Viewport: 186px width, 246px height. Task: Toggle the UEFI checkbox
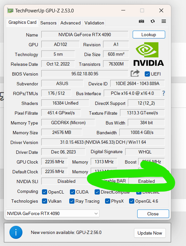click(x=147, y=74)
